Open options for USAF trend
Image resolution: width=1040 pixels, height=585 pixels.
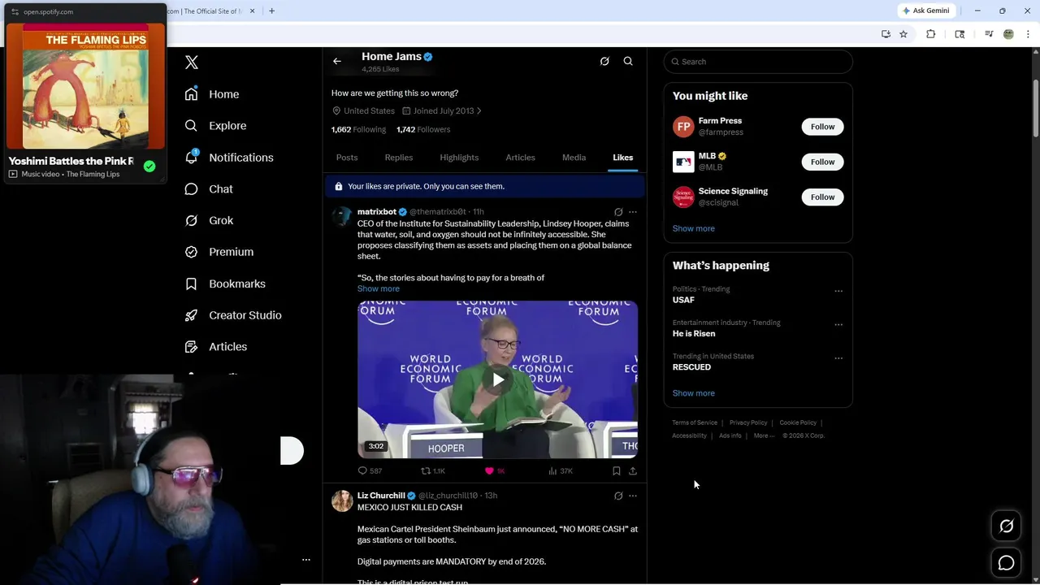(x=838, y=291)
